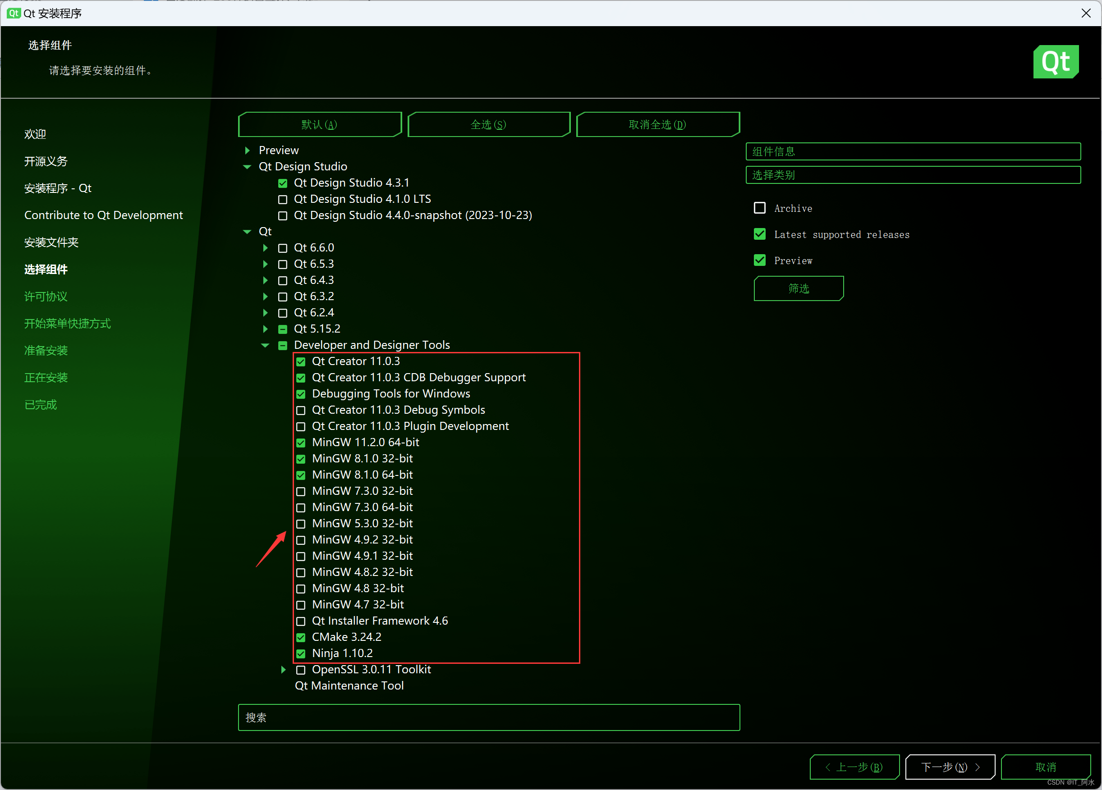
Task: Check MinGW 4.9.1 32-bit
Action: tap(301, 557)
